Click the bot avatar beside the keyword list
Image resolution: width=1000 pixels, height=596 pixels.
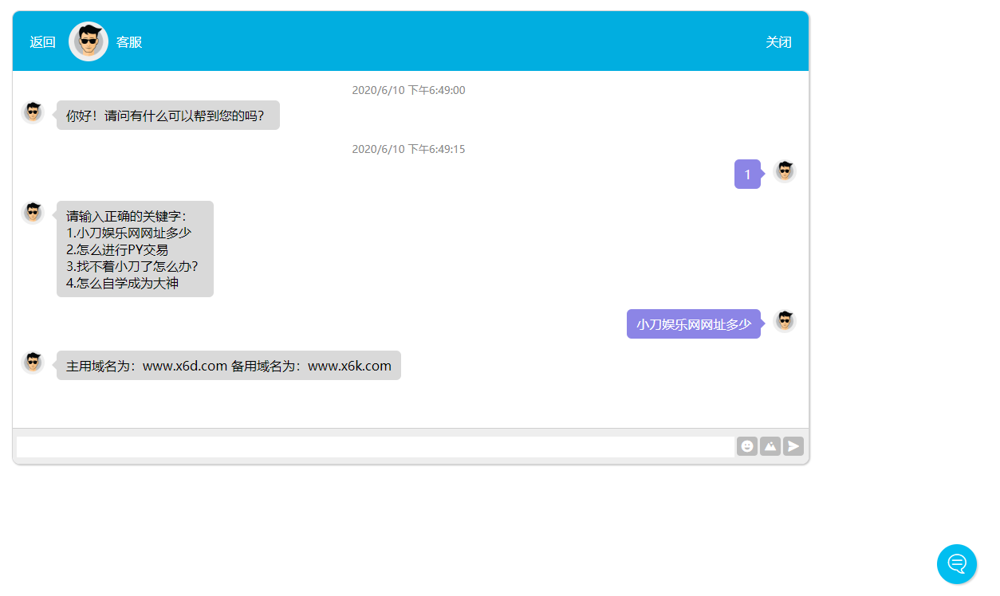pyautogui.click(x=33, y=213)
